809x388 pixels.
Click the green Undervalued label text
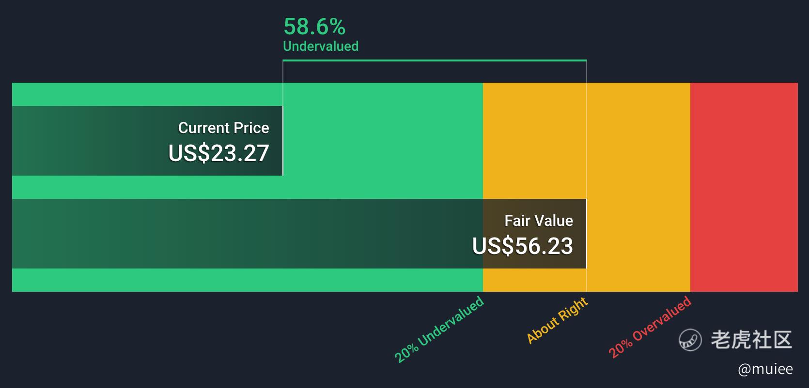point(320,46)
